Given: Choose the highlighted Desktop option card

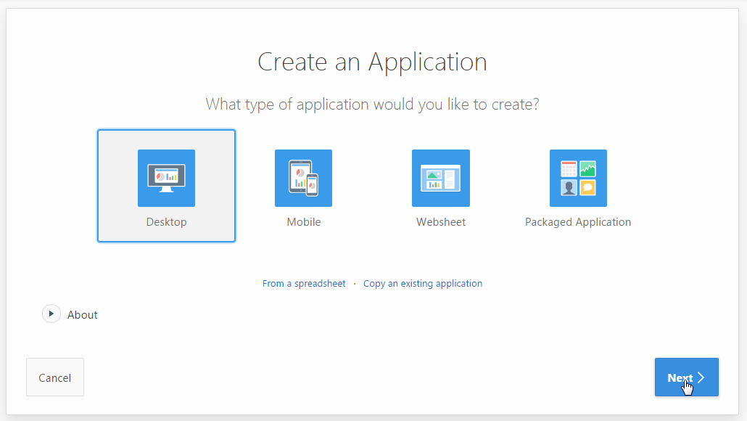Looking at the screenshot, I should [x=166, y=186].
